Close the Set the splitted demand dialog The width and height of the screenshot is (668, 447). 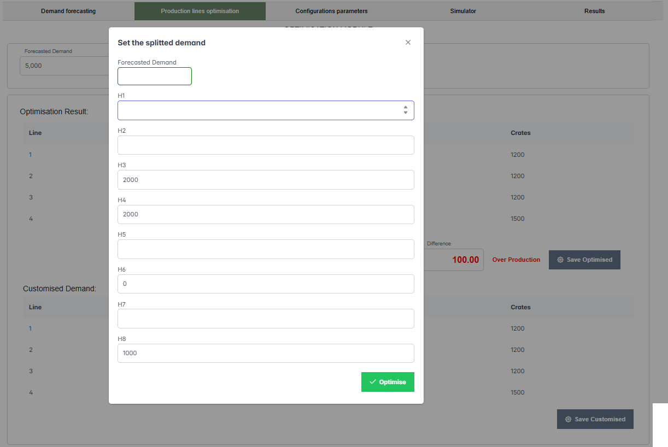(408, 42)
